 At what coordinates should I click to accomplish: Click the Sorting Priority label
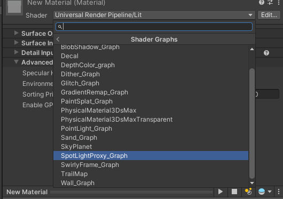(38, 94)
